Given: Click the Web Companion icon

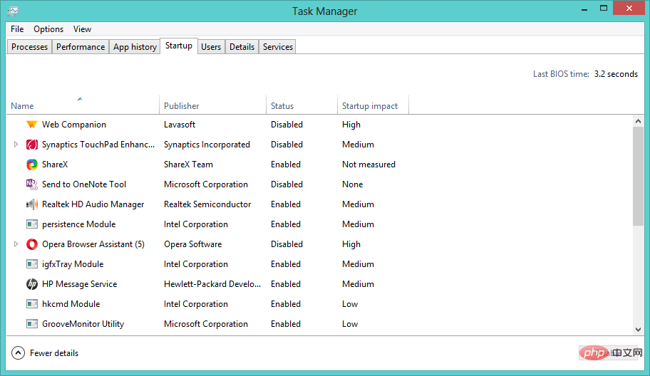Looking at the screenshot, I should coord(31,125).
